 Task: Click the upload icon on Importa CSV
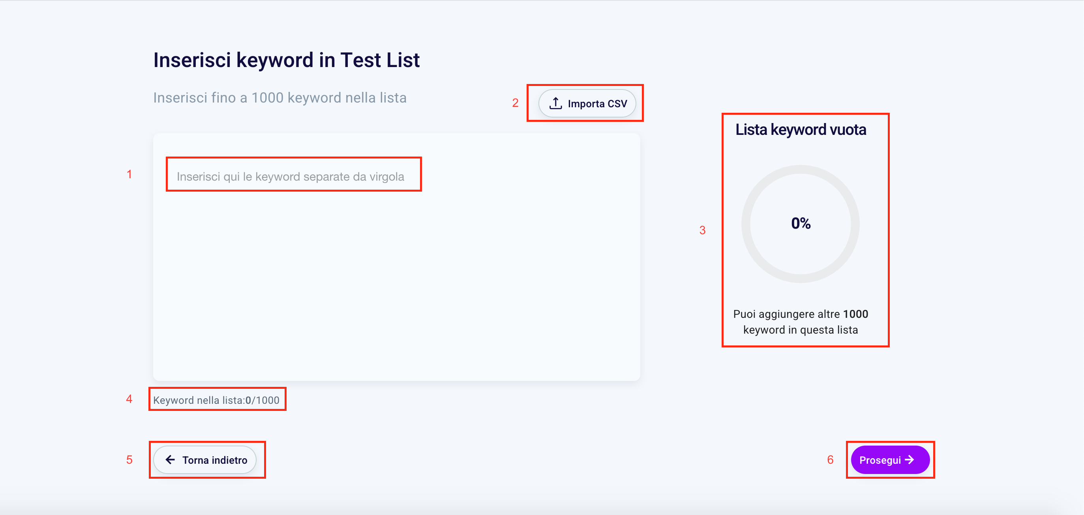(555, 103)
